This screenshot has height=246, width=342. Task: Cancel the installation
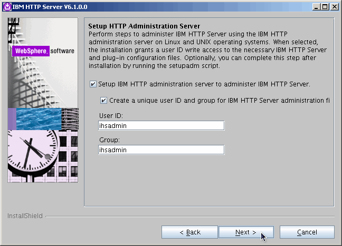tap(307, 232)
